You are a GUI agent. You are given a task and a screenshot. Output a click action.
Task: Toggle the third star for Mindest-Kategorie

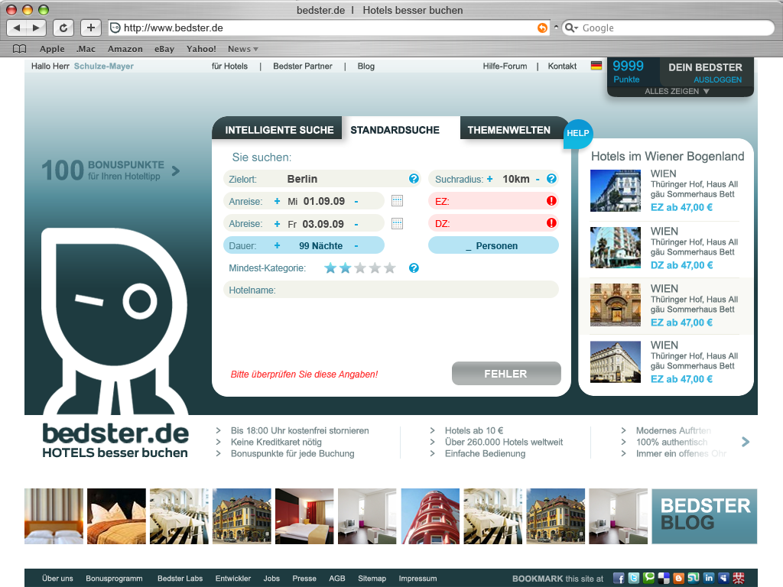(x=359, y=268)
